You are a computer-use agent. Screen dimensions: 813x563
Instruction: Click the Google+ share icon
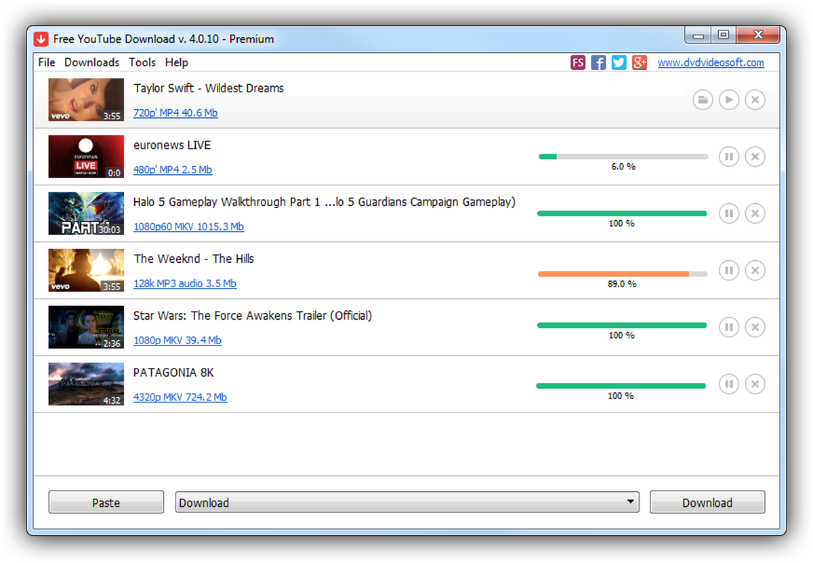[x=640, y=62]
